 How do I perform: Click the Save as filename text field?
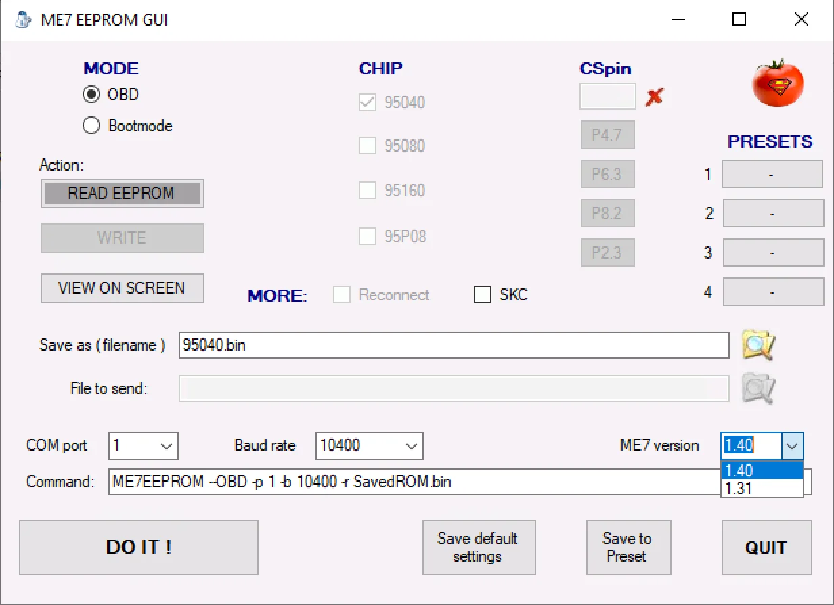454,345
